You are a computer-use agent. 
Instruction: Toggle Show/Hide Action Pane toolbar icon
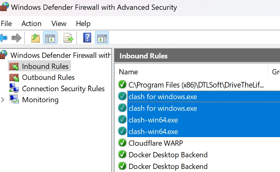point(102,38)
